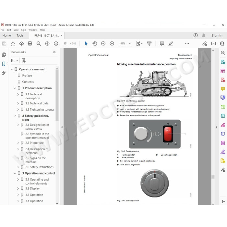Screen dimensions: 227x227
Task: Go to next page arrow icon
Action: tap(56, 43)
